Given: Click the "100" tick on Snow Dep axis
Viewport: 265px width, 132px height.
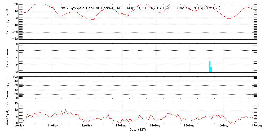Looking at the screenshot, I should click(x=15, y=77).
